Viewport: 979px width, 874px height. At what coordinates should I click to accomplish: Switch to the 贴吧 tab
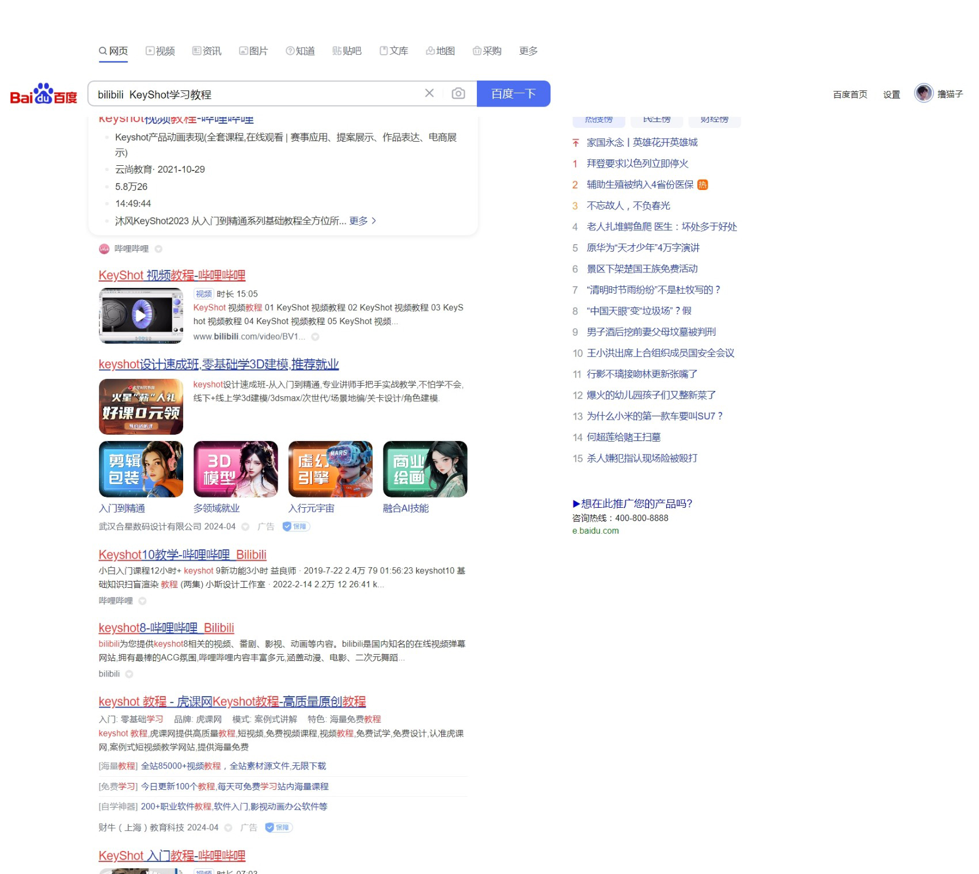tap(347, 51)
